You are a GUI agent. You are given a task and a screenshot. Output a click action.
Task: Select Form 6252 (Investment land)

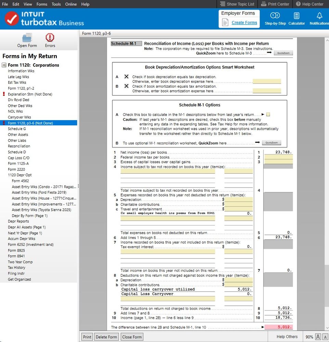(31, 244)
